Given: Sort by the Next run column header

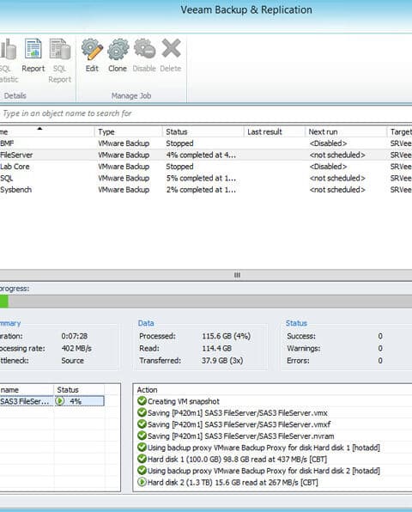Looking at the screenshot, I should [346, 132].
